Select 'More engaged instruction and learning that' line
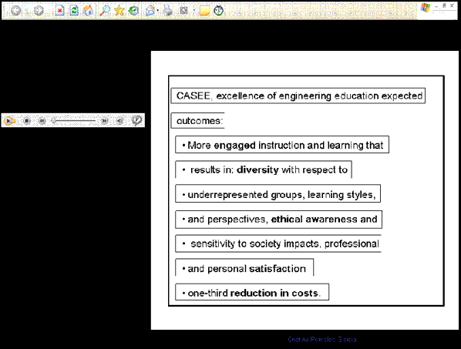461x349 pixels. point(282,145)
